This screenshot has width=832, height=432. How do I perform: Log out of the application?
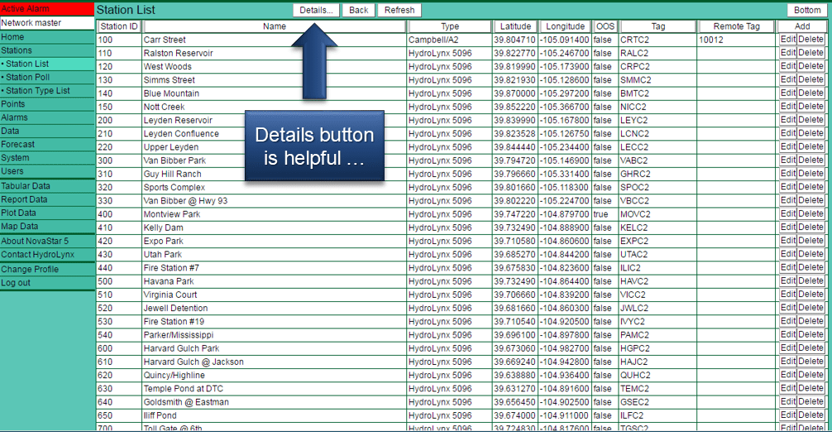[47, 283]
